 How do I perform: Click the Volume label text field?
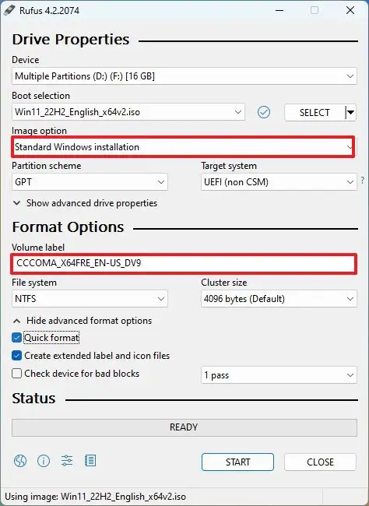[x=184, y=263]
